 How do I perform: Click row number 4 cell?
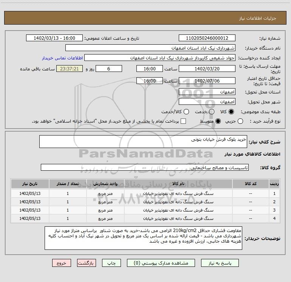pos(274,219)
